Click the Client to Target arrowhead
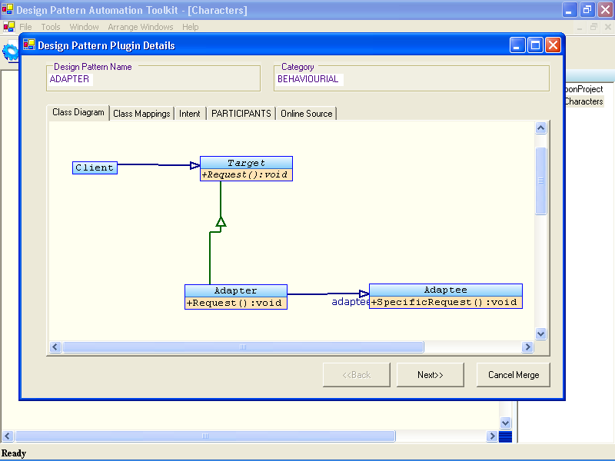615x461 pixels. click(195, 165)
